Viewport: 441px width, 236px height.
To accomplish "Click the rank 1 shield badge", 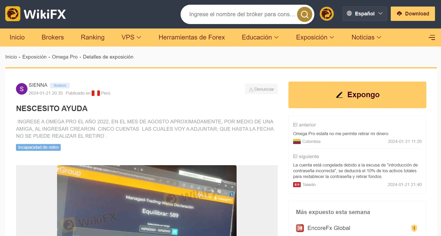I will click(414, 228).
